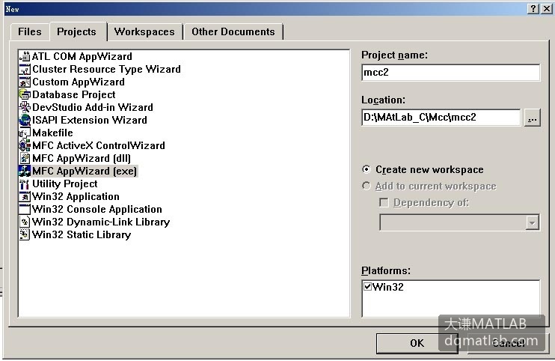Click the Utility Project icon
The height and width of the screenshot is (361, 555).
25,183
